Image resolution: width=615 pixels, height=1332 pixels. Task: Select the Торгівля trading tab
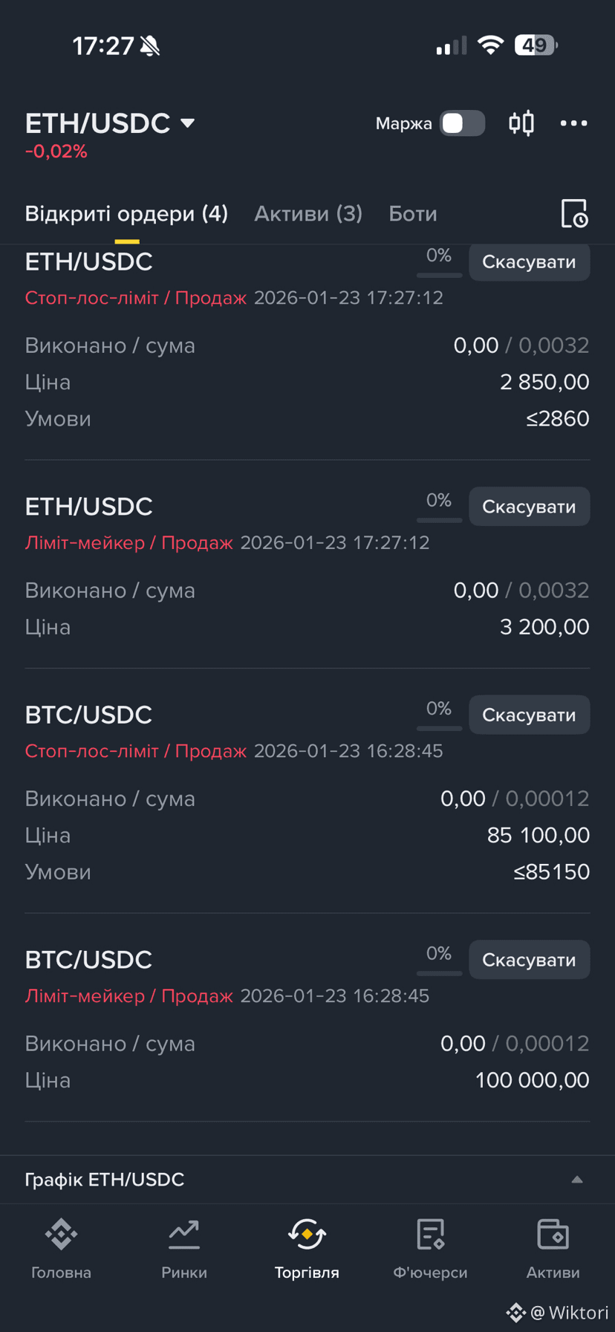click(307, 1250)
